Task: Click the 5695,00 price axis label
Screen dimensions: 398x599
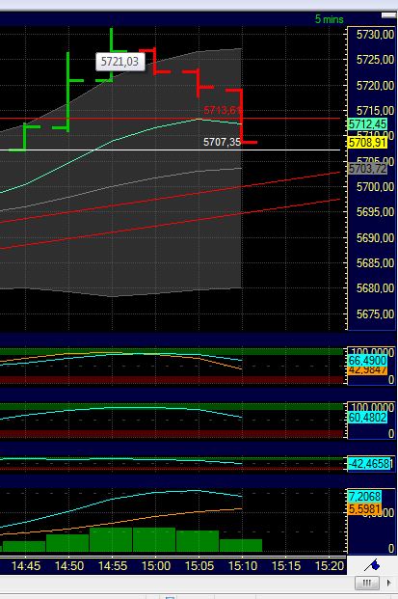Action: click(x=375, y=212)
